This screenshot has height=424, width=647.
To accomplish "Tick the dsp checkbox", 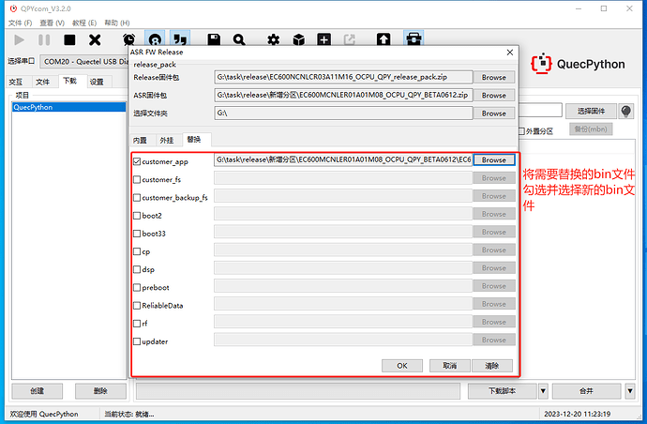I will click(137, 269).
